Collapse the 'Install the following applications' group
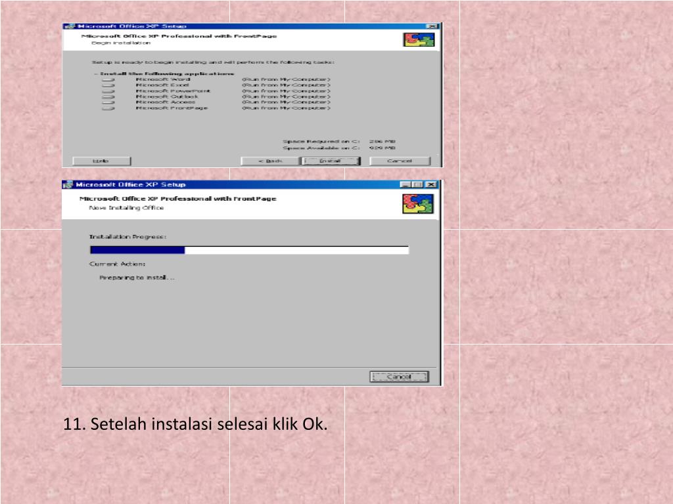 pos(96,74)
